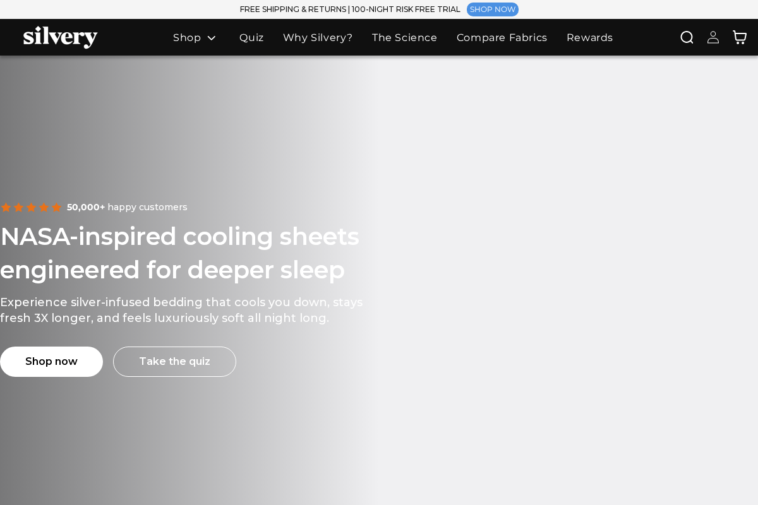Viewport: 758px width, 505px height.
Task: Click the chevron next to Shop
Action: 212,38
